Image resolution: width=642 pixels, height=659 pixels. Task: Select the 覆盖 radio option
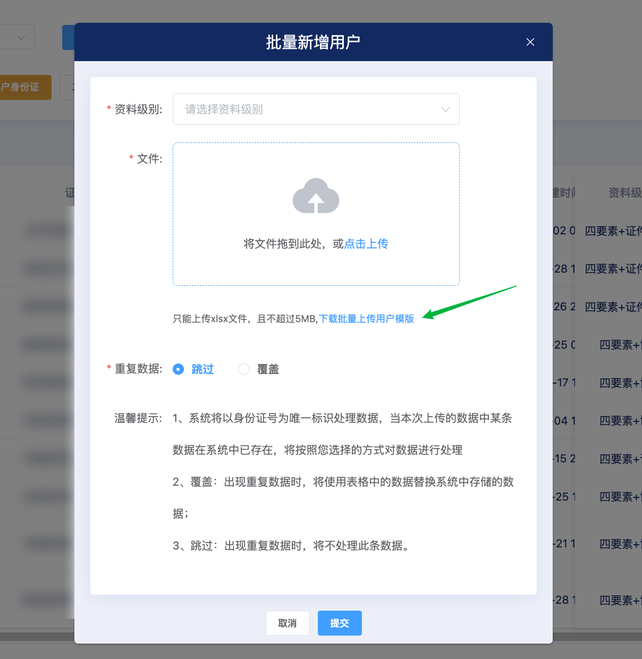pyautogui.click(x=243, y=369)
